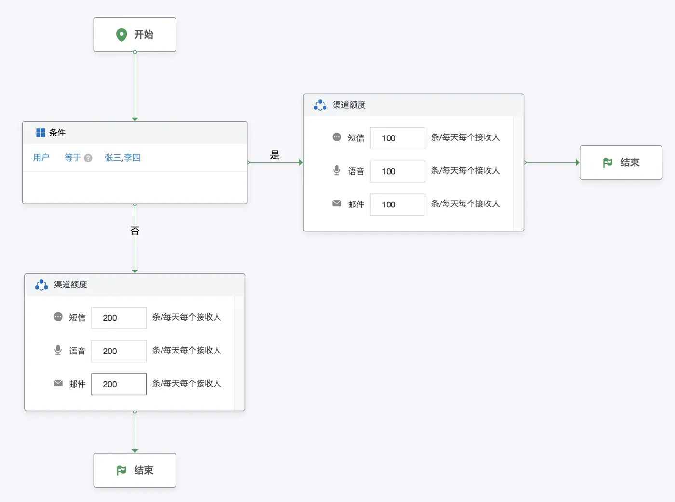The image size is (675, 502).
Task: Click the 语音 microphone icon in the 200 quota card
Action: (58, 350)
